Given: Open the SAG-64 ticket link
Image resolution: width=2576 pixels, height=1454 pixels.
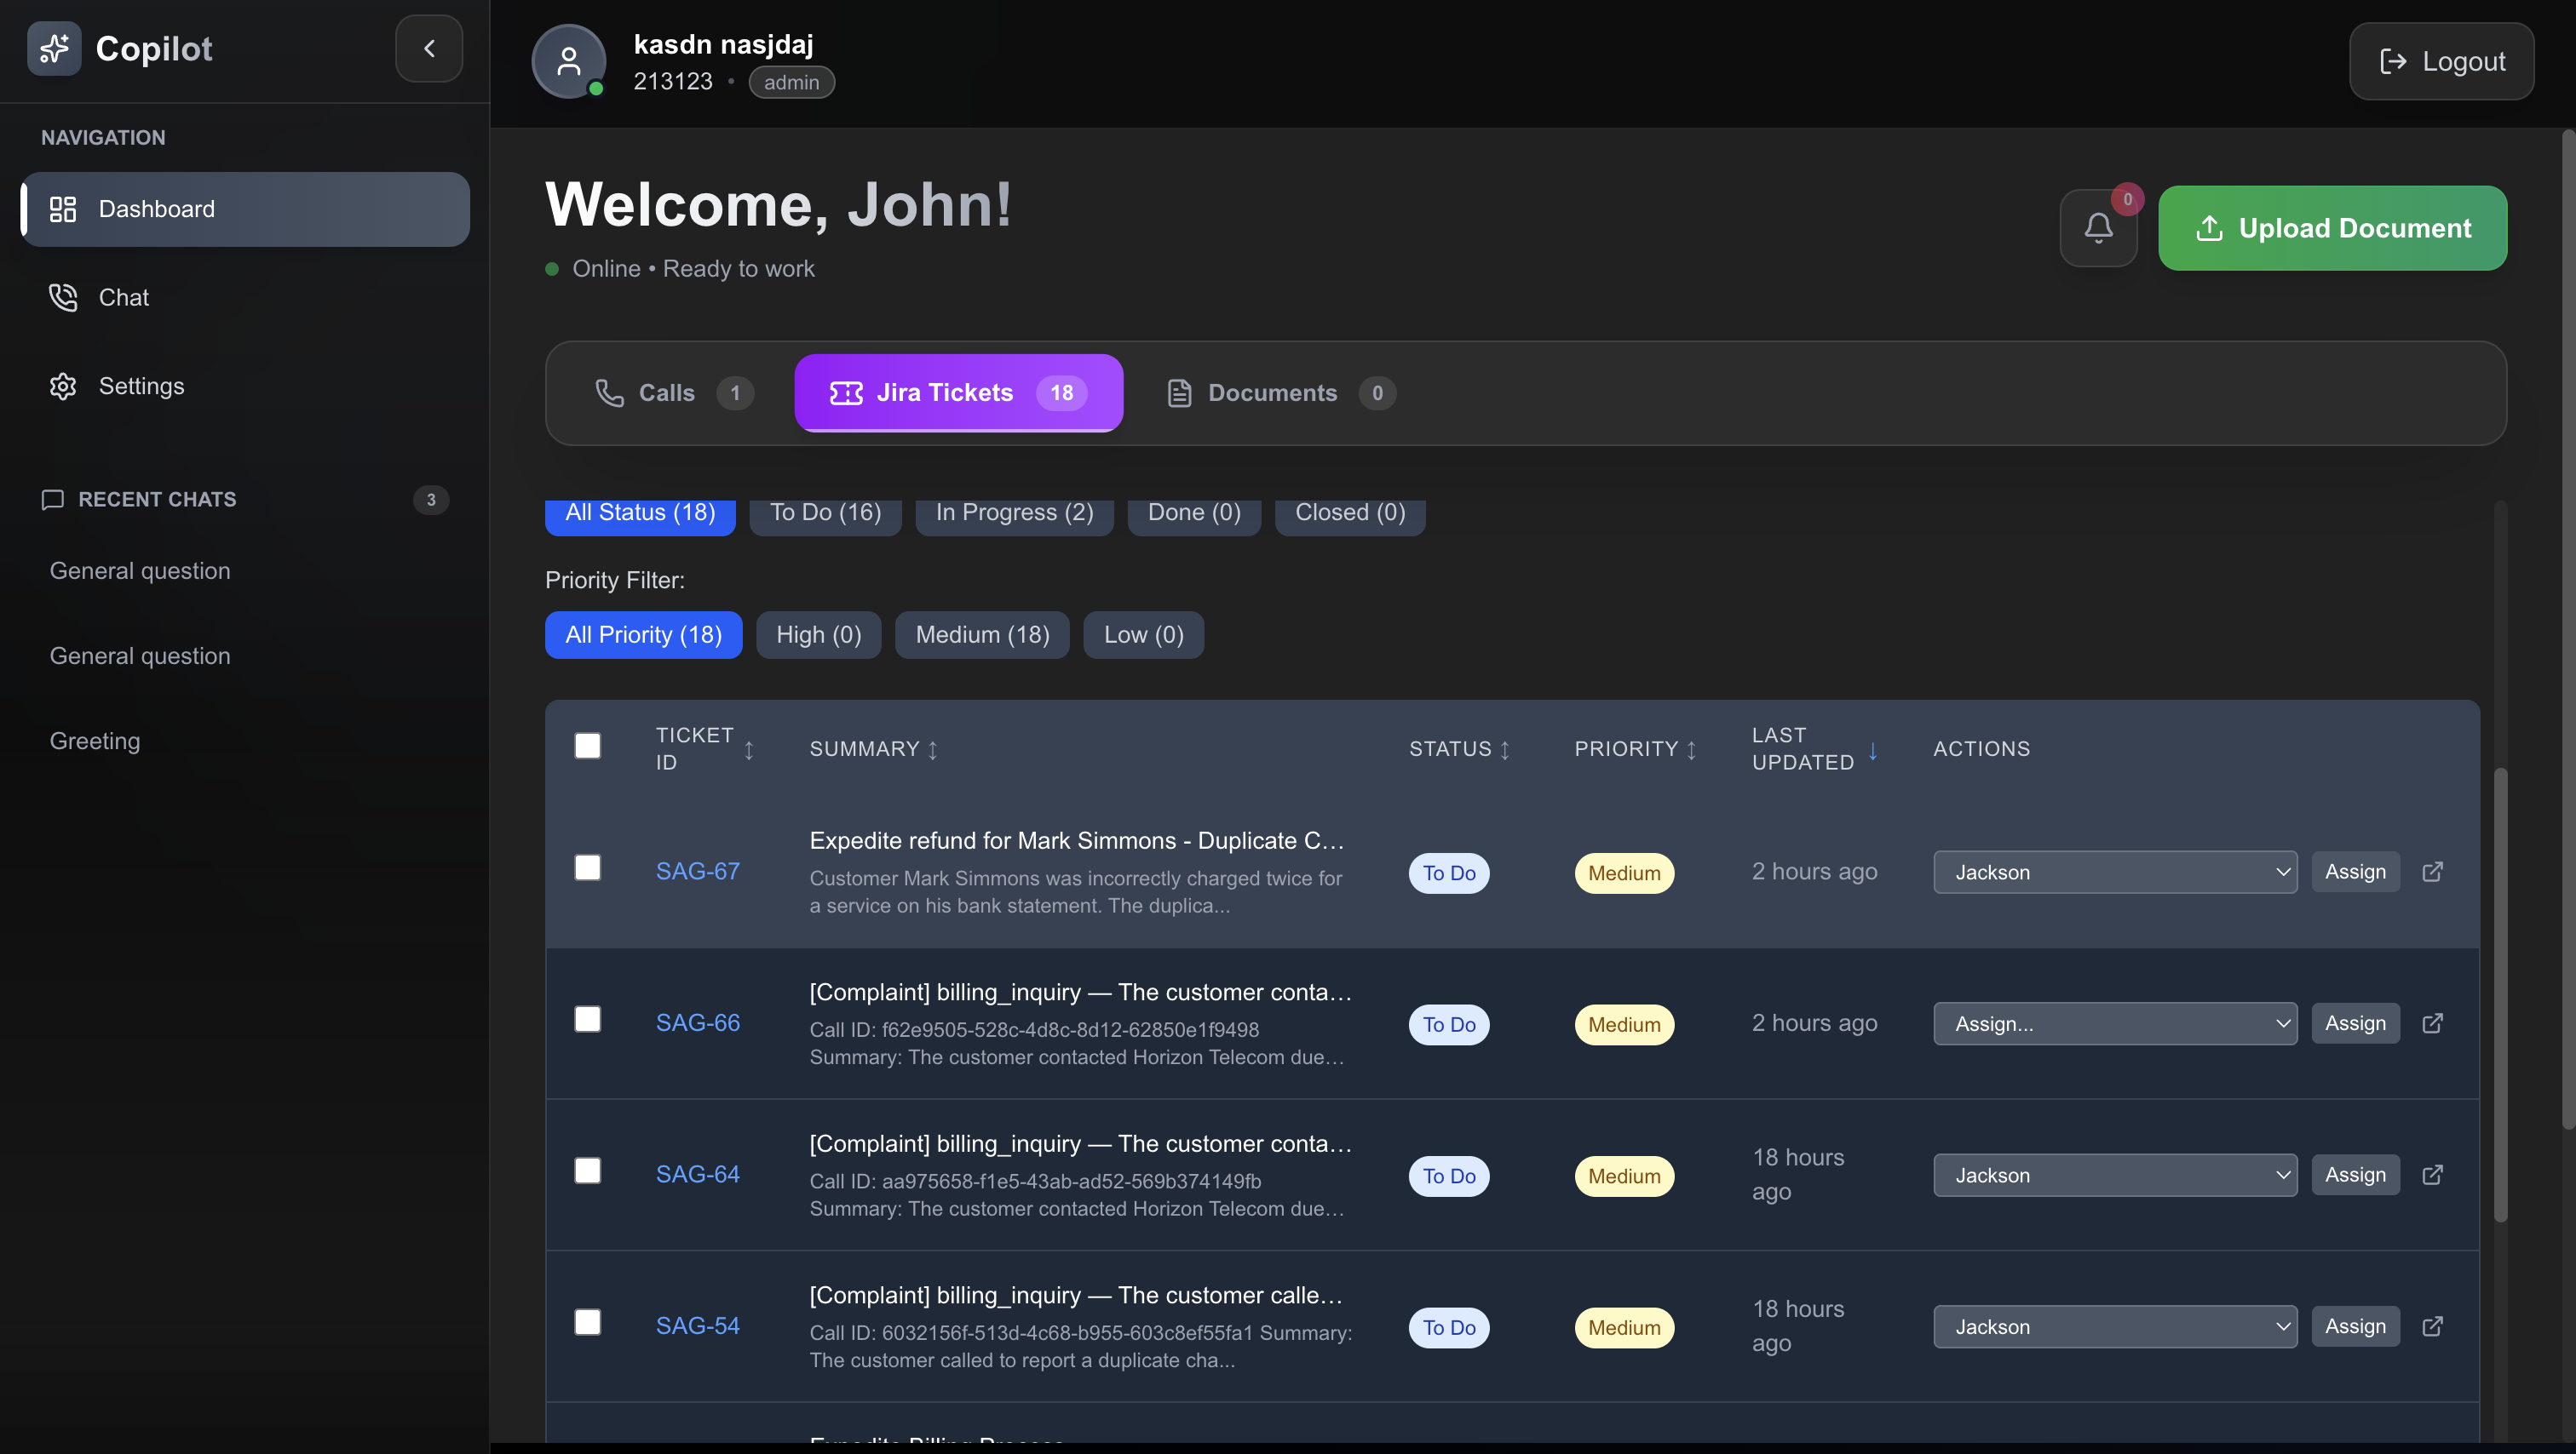Looking at the screenshot, I should click(697, 1174).
